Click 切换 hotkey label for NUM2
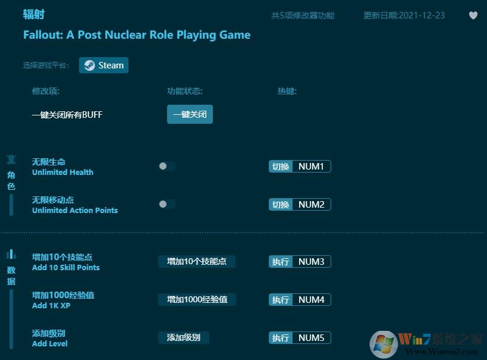Viewport: 487px width, 360px height. click(x=281, y=205)
